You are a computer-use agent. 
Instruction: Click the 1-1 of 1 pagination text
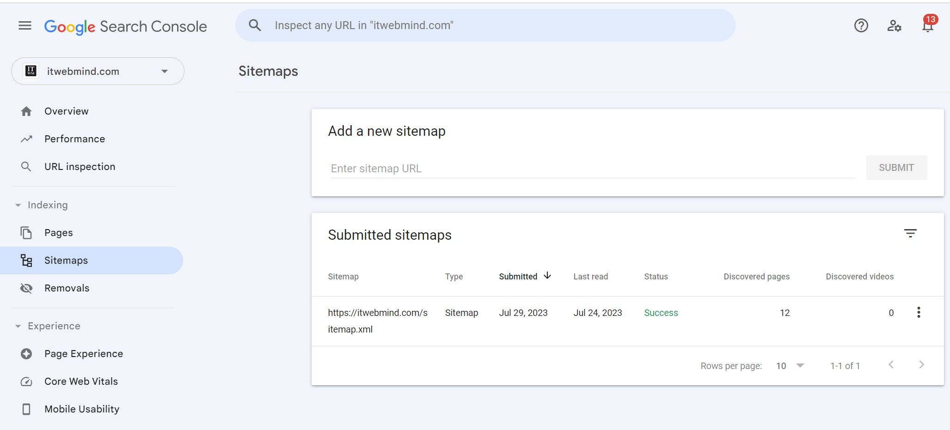coord(845,366)
